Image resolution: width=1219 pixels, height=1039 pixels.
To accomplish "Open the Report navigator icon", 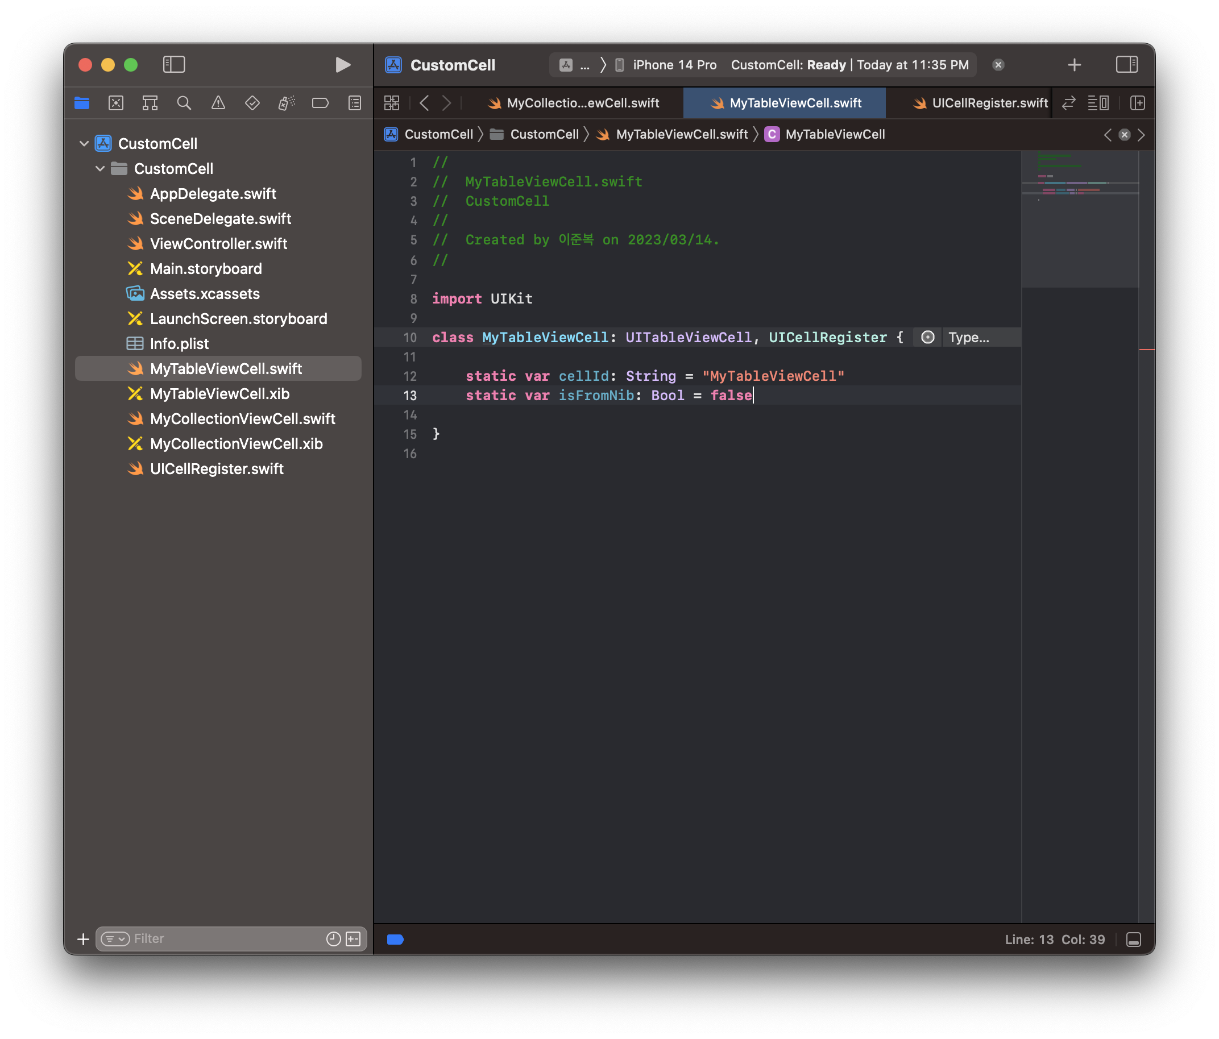I will [x=355, y=103].
